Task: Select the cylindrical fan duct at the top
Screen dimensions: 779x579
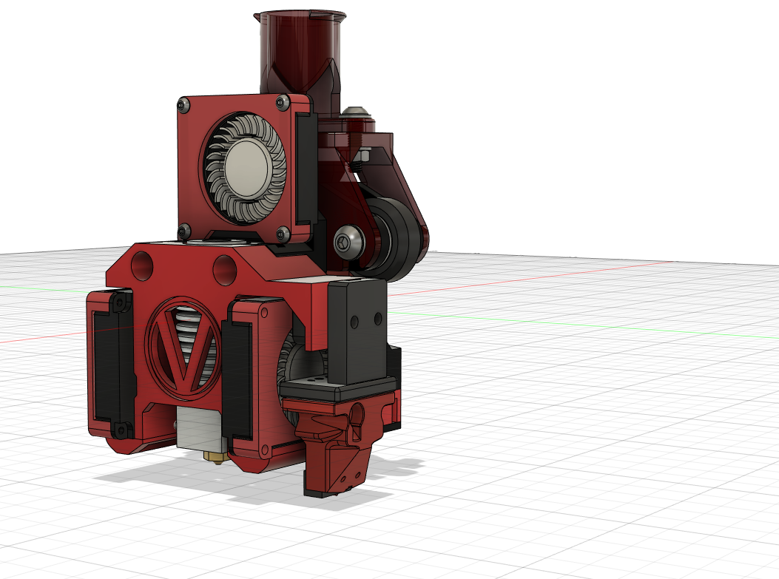Action: (300, 44)
